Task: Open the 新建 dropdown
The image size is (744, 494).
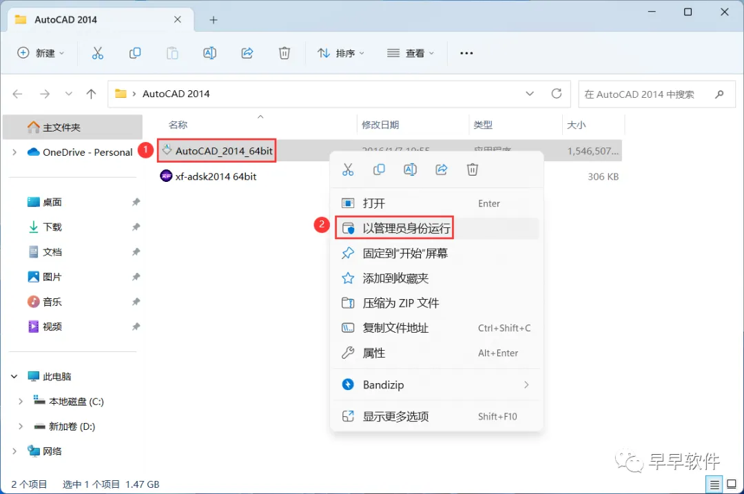Action: 41,53
